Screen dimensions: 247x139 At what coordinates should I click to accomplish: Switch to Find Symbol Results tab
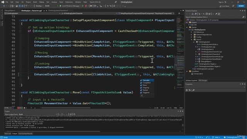[25, 134]
